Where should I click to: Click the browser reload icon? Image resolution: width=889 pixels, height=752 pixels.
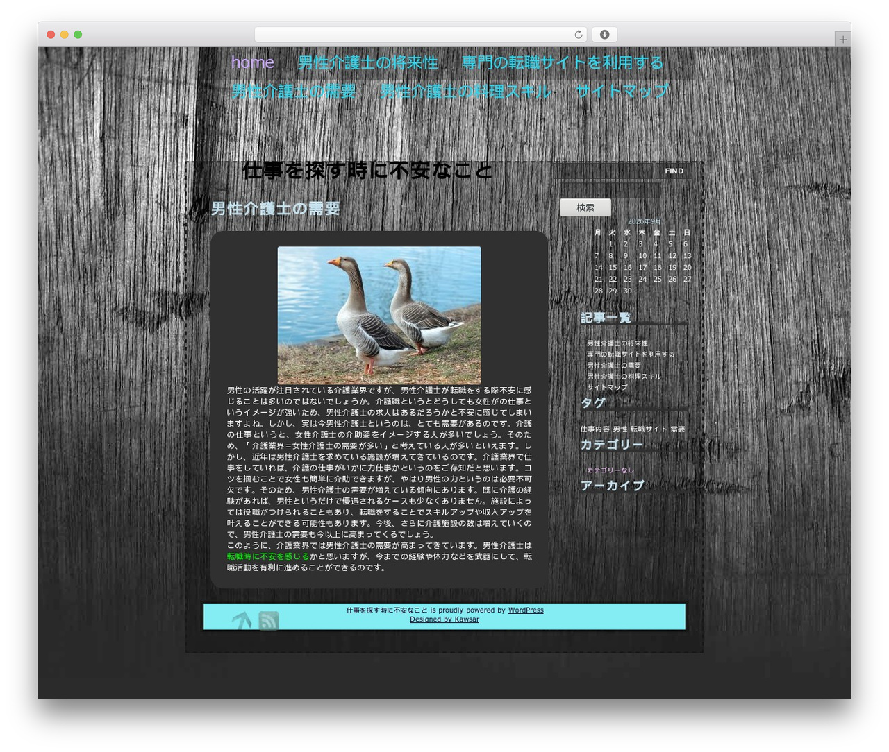[x=579, y=35]
